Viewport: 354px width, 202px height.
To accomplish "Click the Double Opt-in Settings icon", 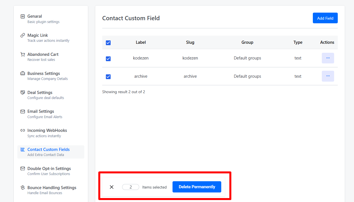I will click(x=23, y=169).
